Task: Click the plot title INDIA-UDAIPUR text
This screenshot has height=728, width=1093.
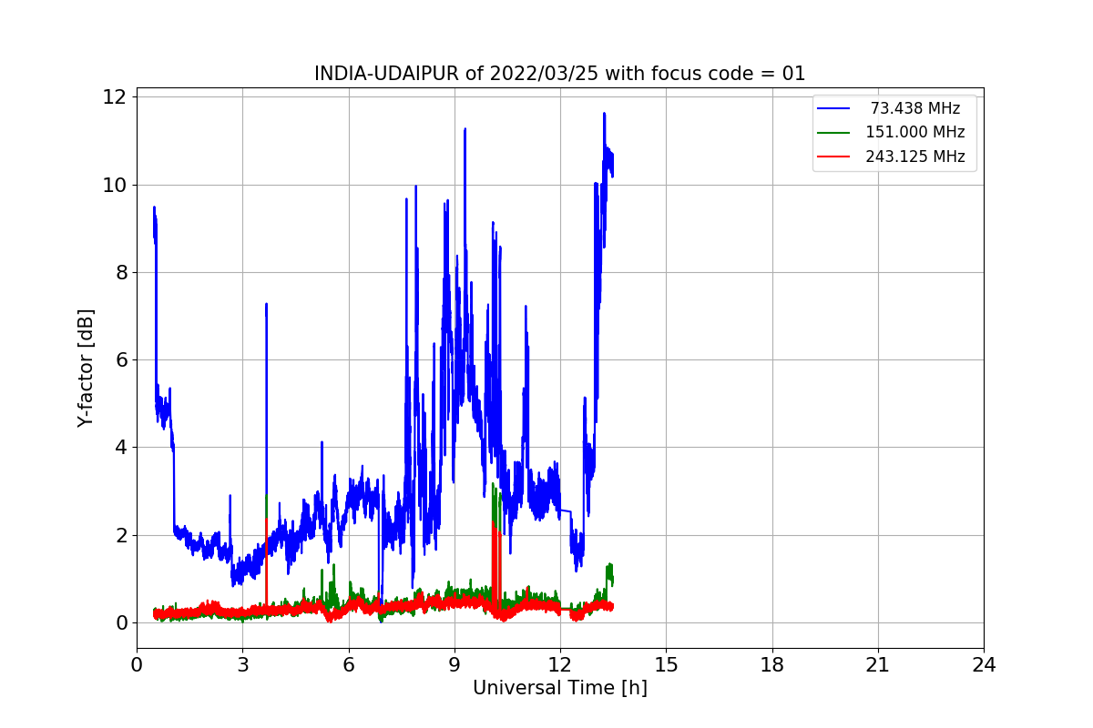Action: pyautogui.click(x=560, y=74)
